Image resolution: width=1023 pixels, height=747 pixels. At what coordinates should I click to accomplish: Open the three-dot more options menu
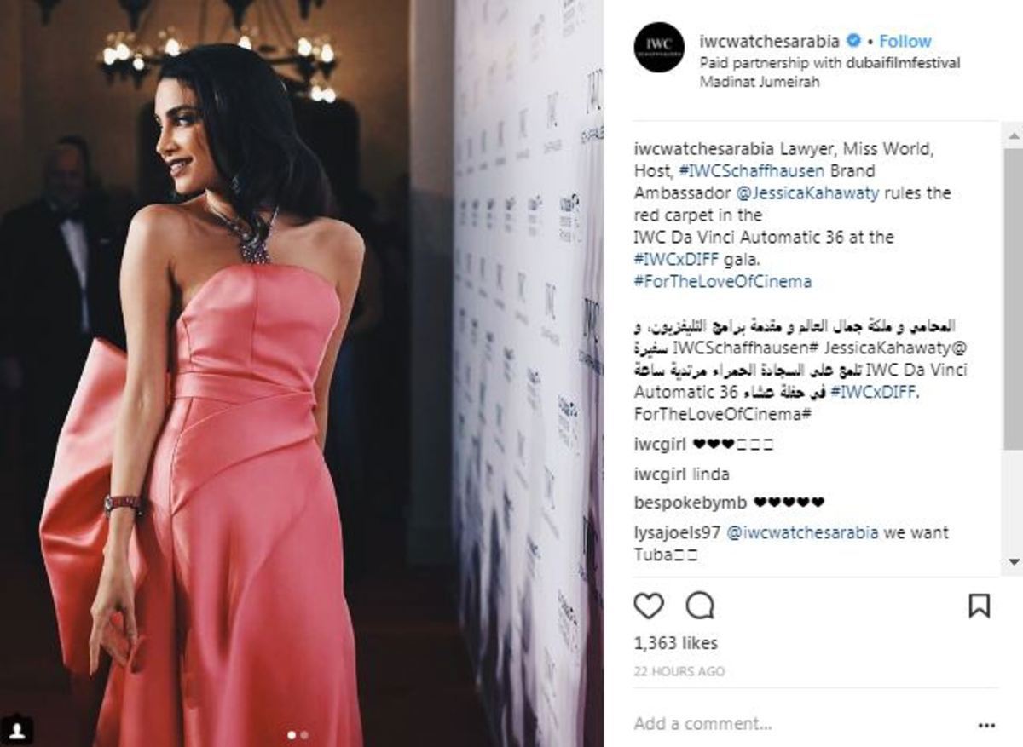(987, 725)
